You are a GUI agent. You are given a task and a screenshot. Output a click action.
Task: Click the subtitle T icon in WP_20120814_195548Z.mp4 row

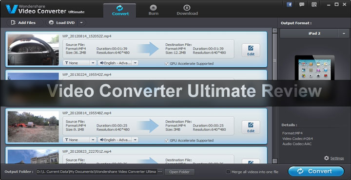tap(66, 140)
